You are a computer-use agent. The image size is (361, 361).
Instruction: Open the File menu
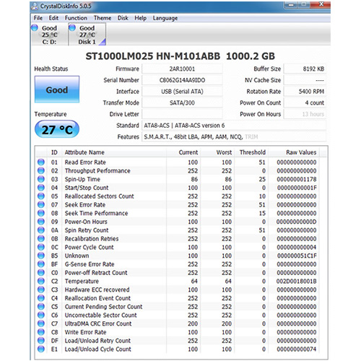[x=38, y=18]
